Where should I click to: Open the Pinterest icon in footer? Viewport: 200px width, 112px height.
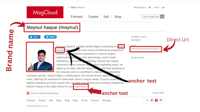(x=156, y=100)
